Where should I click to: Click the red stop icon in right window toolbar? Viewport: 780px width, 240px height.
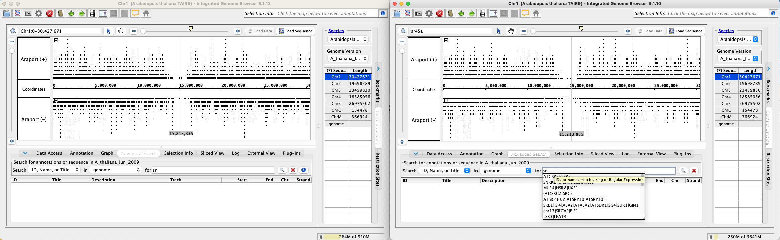440,13
